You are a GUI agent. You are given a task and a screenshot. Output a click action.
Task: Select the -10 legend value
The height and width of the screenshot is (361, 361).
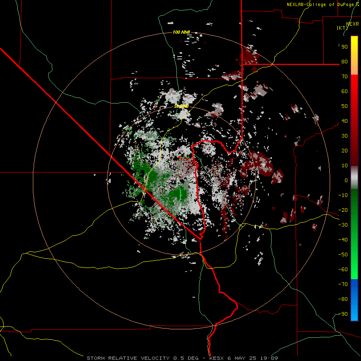coord(343,195)
